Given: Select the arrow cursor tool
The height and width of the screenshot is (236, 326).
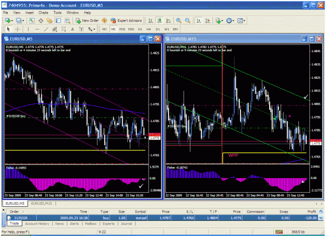Looking at the screenshot, I should click(8, 29).
